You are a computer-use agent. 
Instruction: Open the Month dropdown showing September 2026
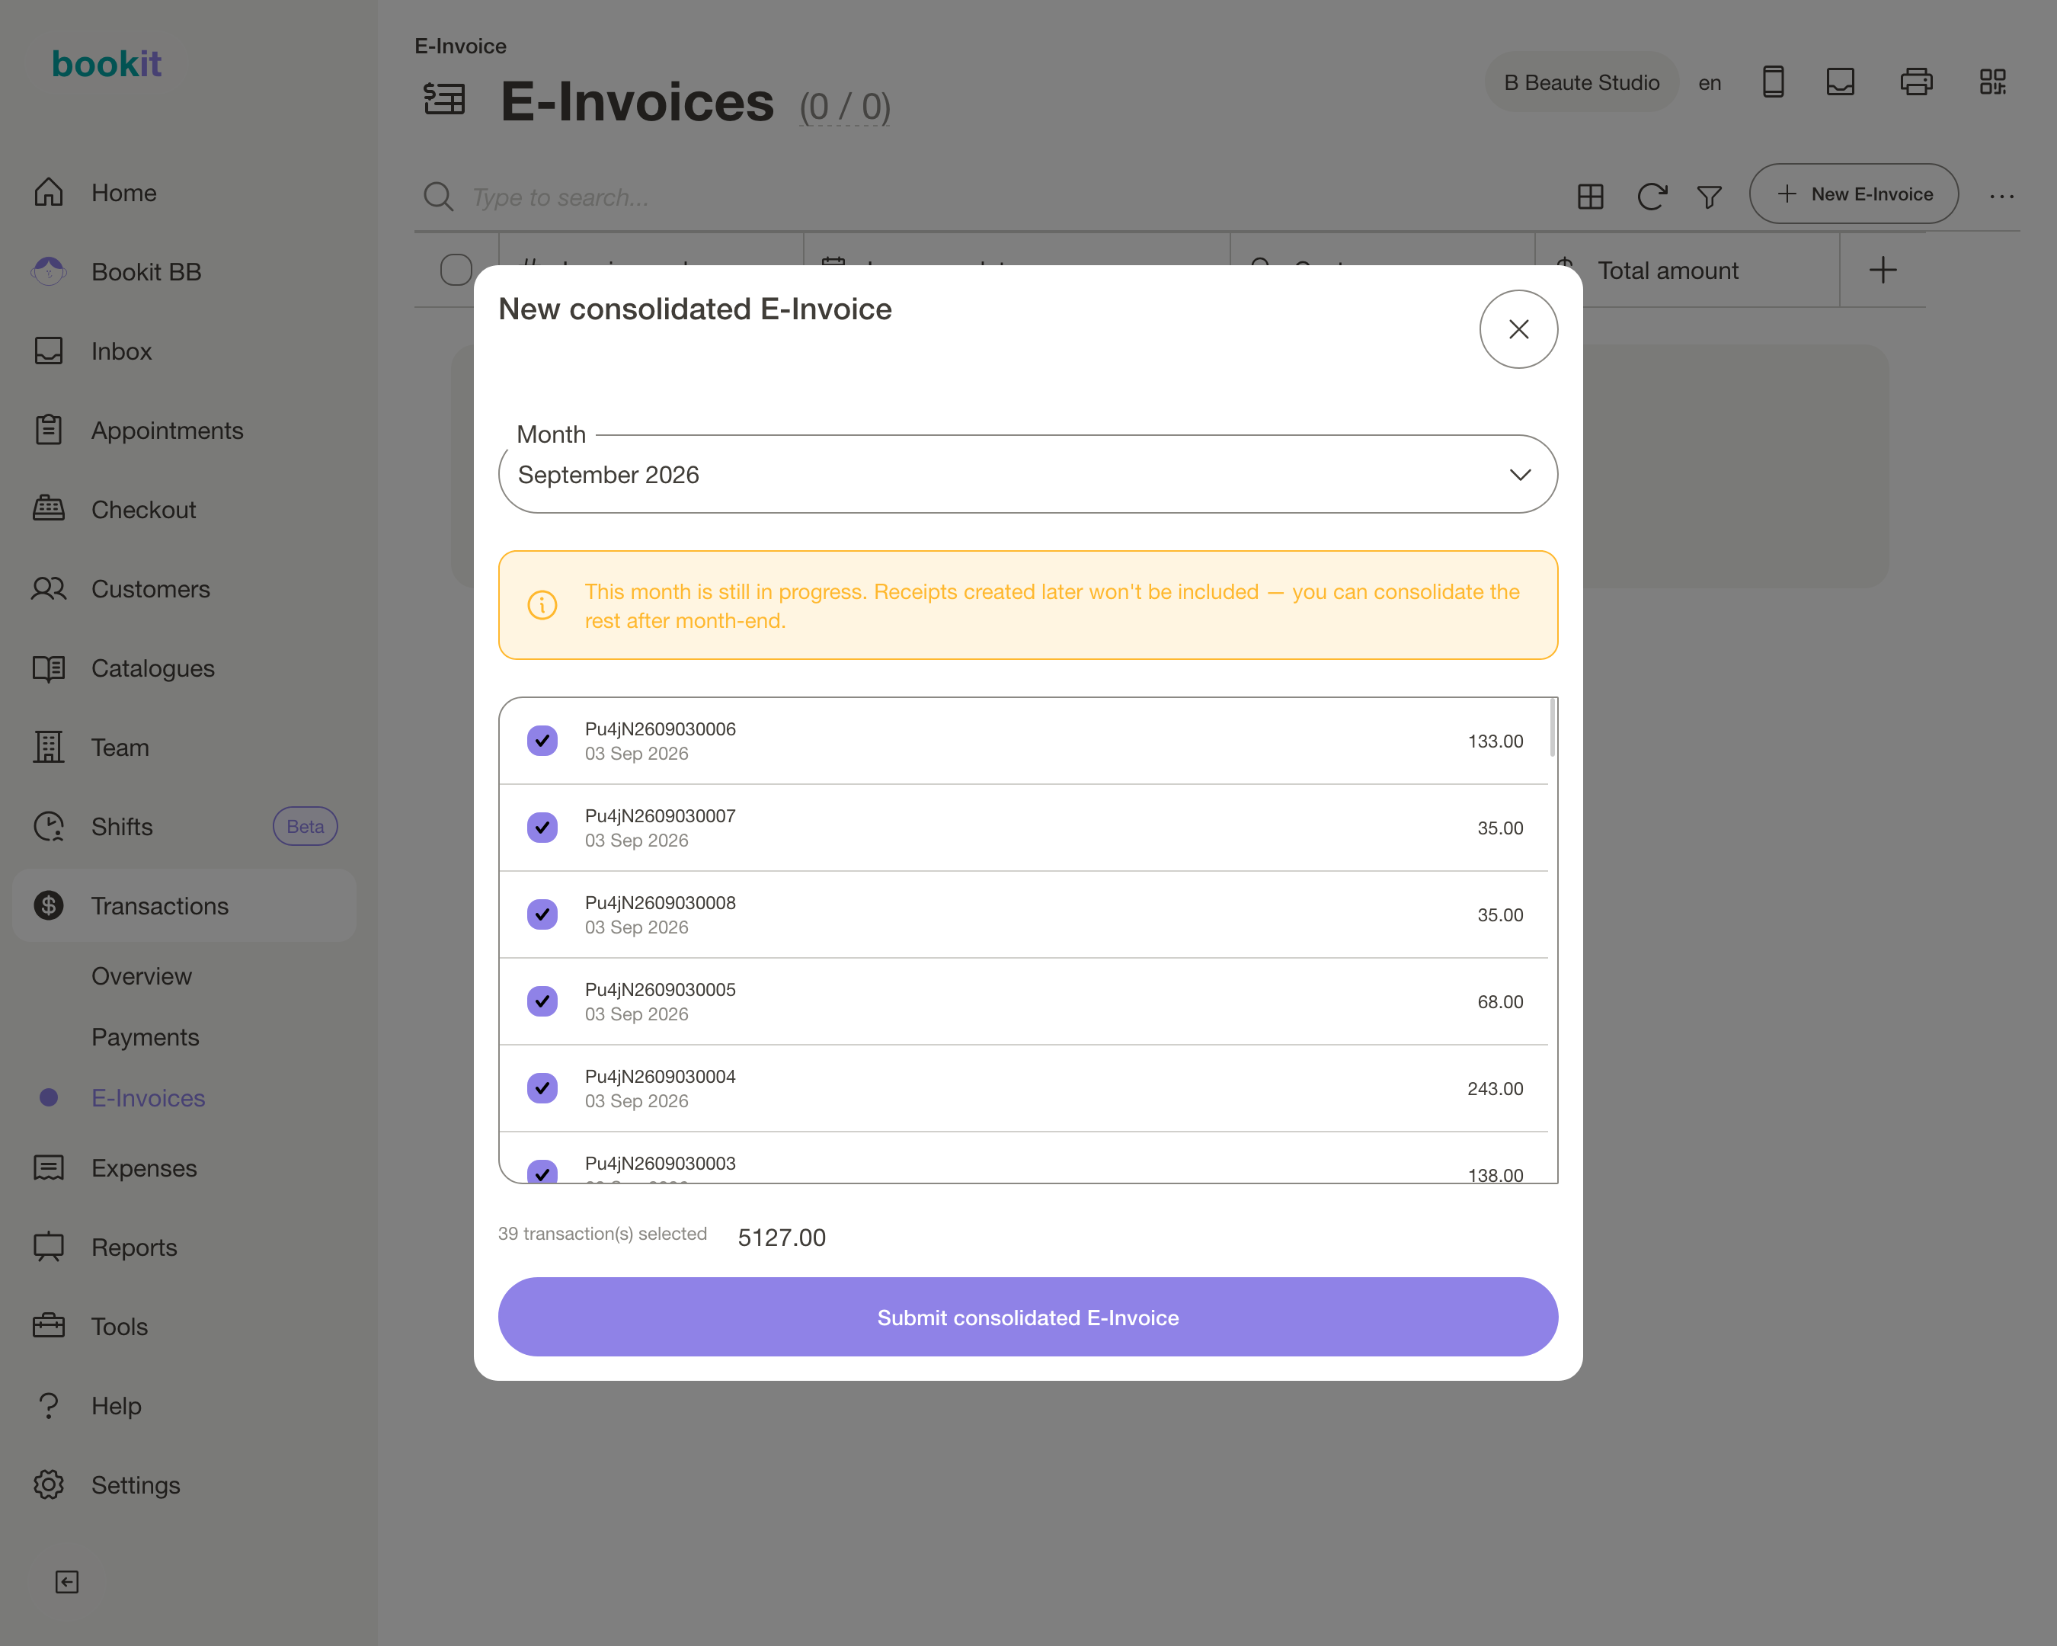tap(1028, 474)
